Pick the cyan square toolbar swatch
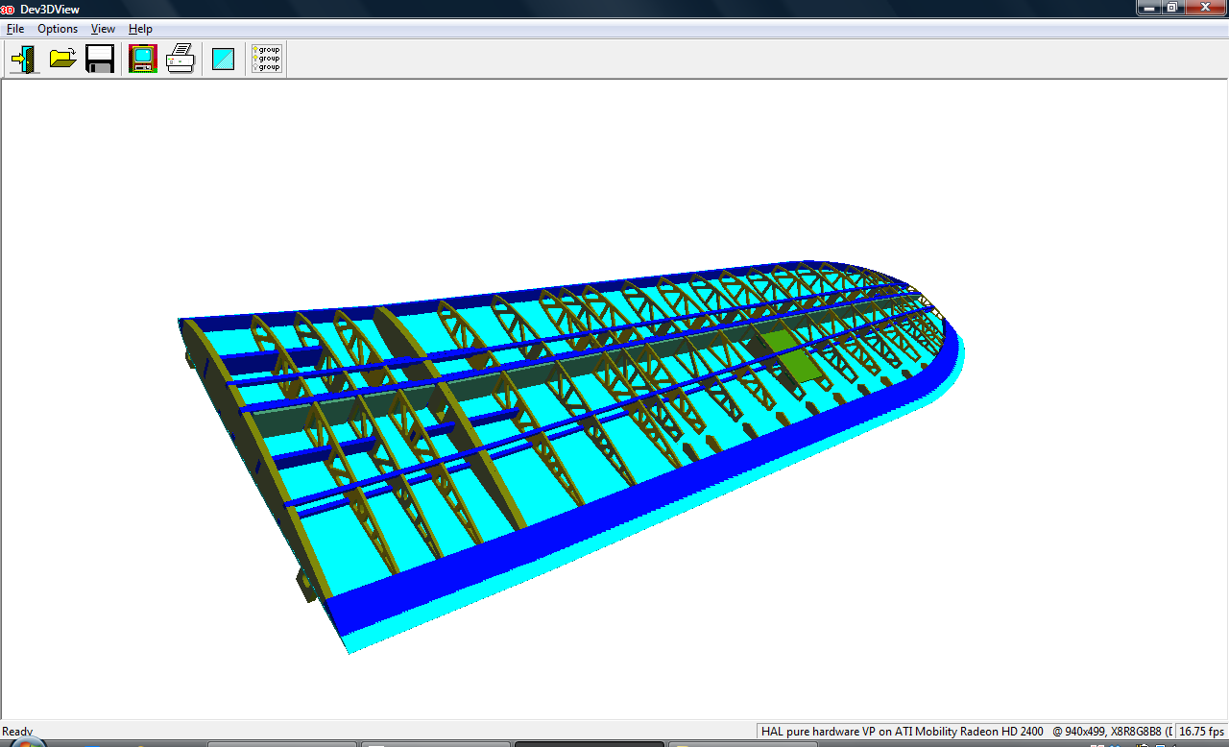The width and height of the screenshot is (1229, 747). click(223, 60)
